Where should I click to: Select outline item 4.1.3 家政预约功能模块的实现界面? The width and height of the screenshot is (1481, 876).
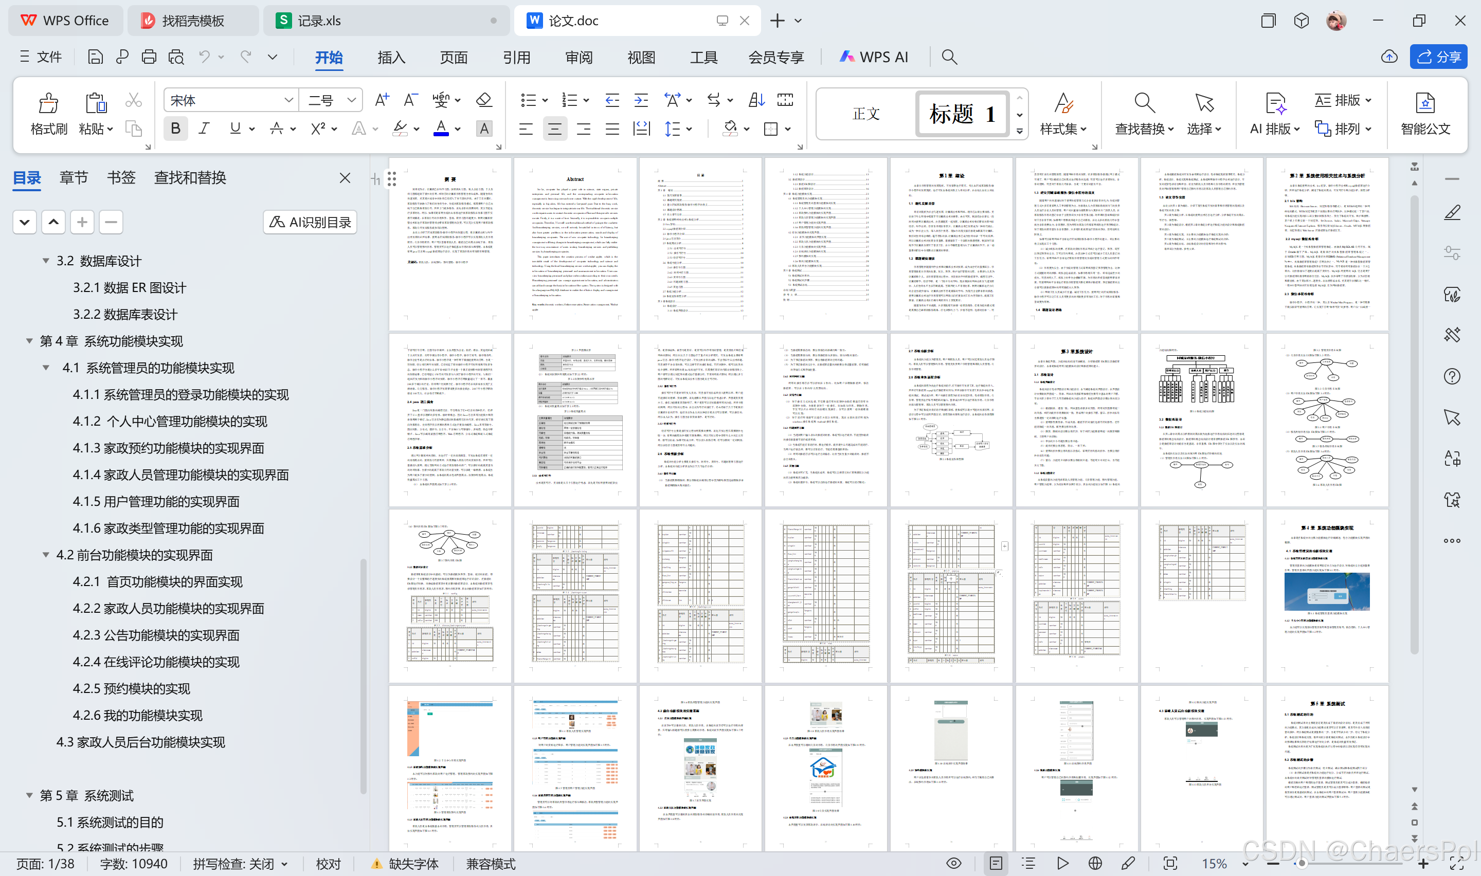pyautogui.click(x=168, y=447)
